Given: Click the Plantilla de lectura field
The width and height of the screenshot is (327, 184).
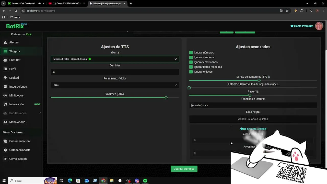Looking at the screenshot, I should tap(253, 105).
